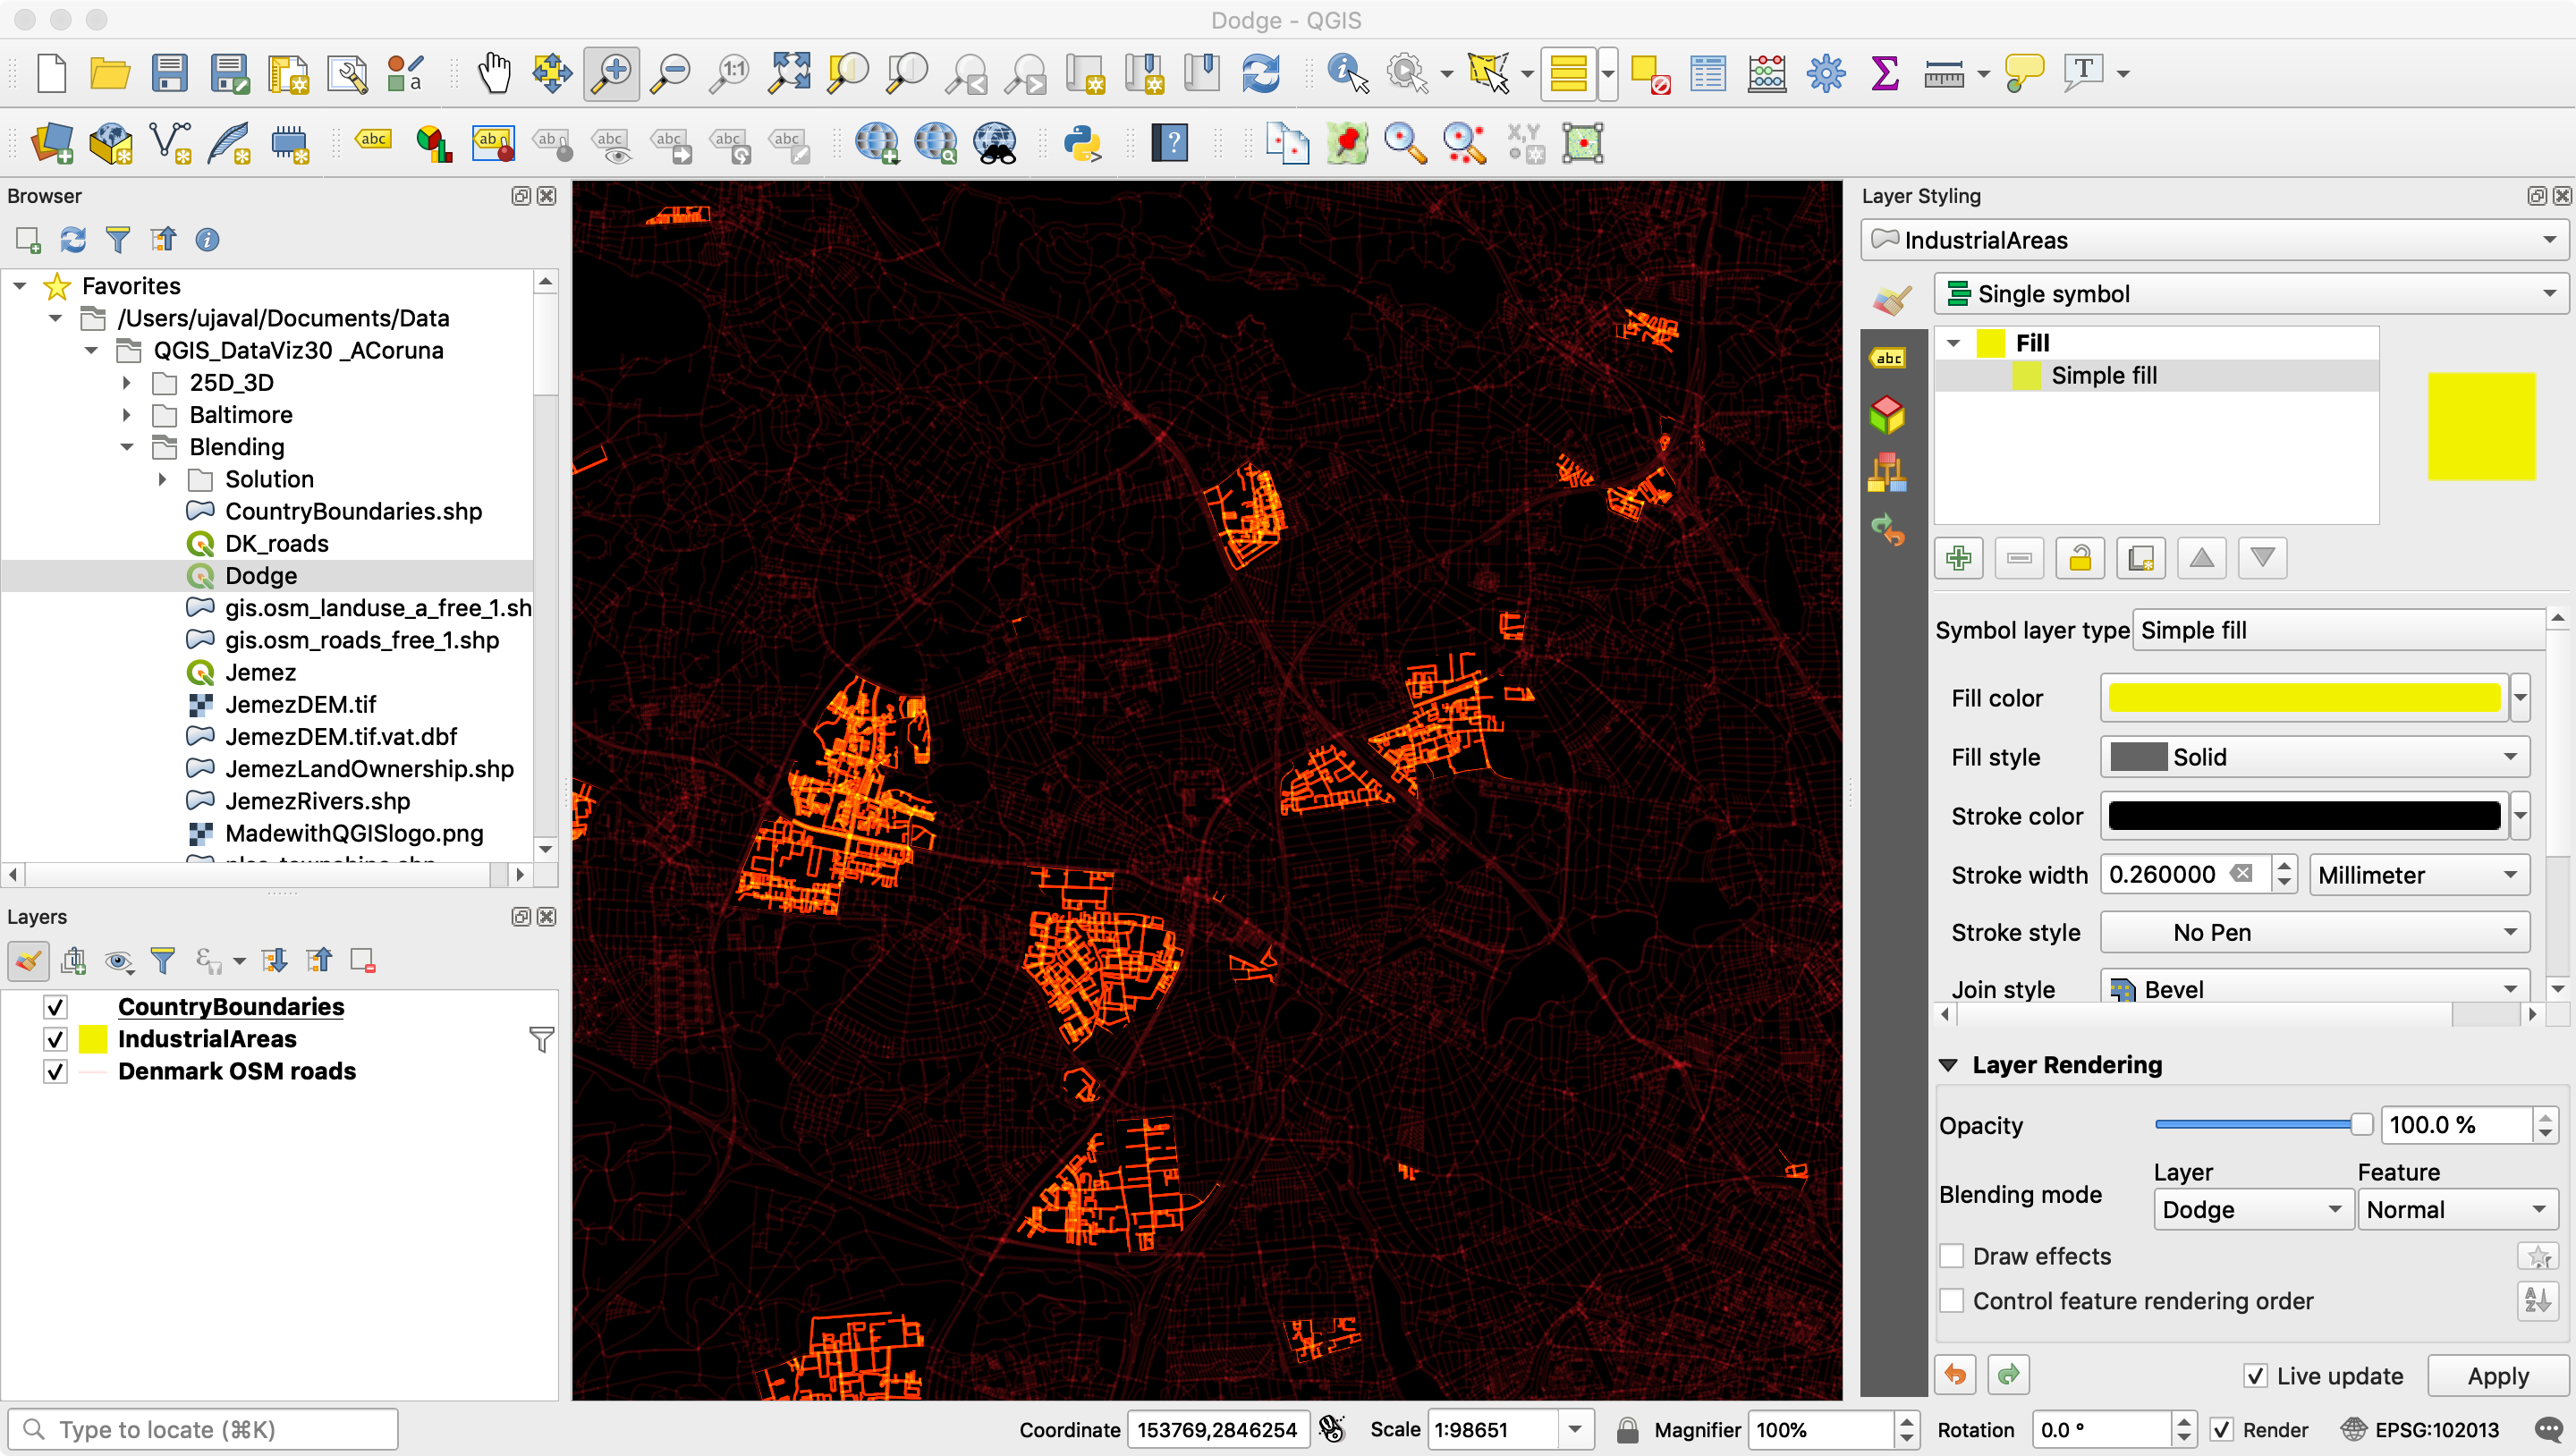Image resolution: width=2576 pixels, height=1456 pixels.
Task: Click the Help question mark icon
Action: 1170,143
